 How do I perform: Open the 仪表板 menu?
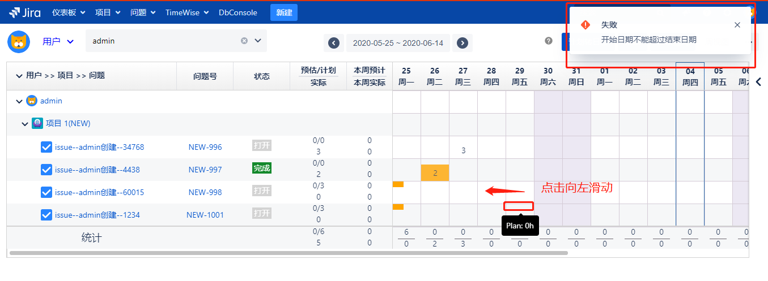(x=69, y=12)
